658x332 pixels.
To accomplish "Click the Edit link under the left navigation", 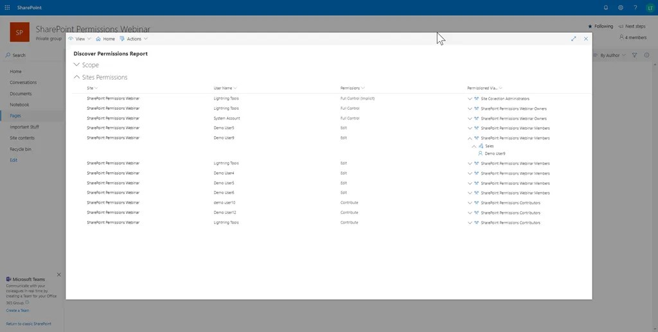I will 13,160.
